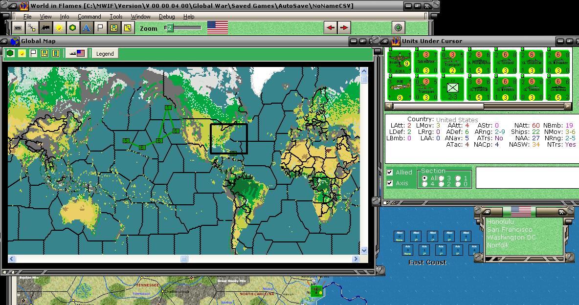Viewport: 579px width, 305px height.
Task: Open the Debug menu
Action: (167, 17)
